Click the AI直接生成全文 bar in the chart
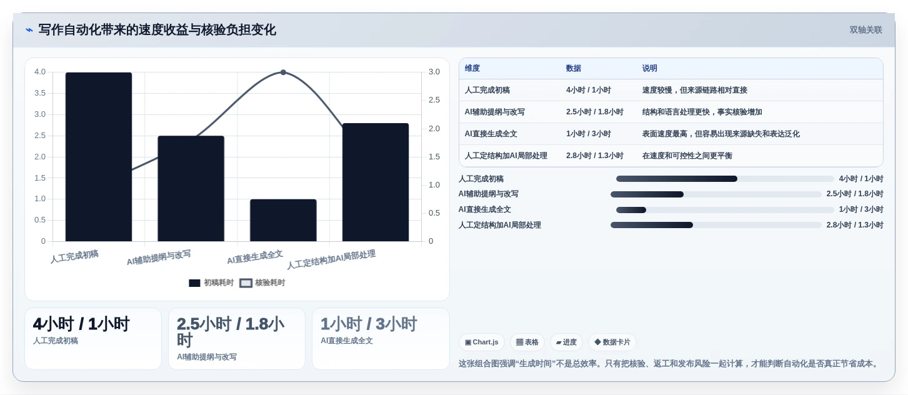The width and height of the screenshot is (908, 395). [283, 221]
